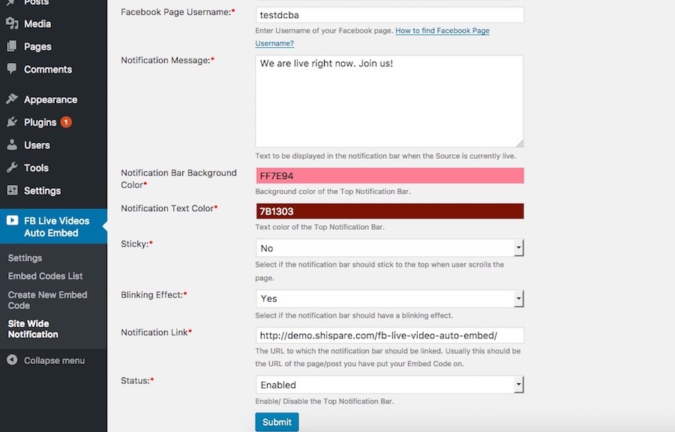Open the How to find Facebook Page Username link
This screenshot has height=432, width=675.
tap(442, 31)
